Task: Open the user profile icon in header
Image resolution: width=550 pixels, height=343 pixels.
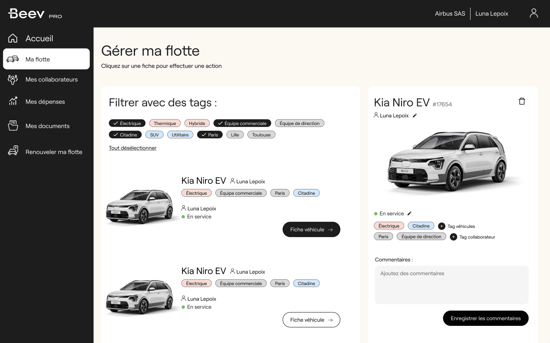Action: (534, 13)
